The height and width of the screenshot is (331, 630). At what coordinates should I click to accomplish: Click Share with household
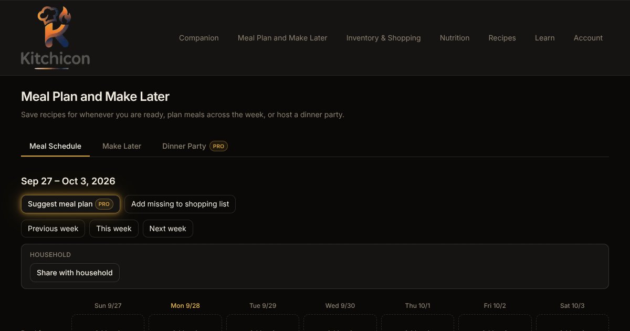point(75,273)
